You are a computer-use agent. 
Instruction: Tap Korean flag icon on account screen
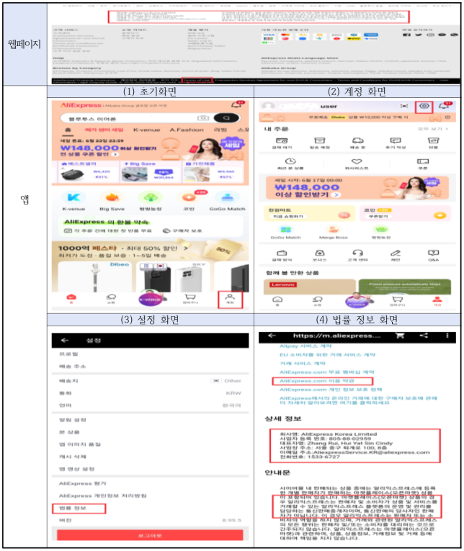[x=405, y=106]
